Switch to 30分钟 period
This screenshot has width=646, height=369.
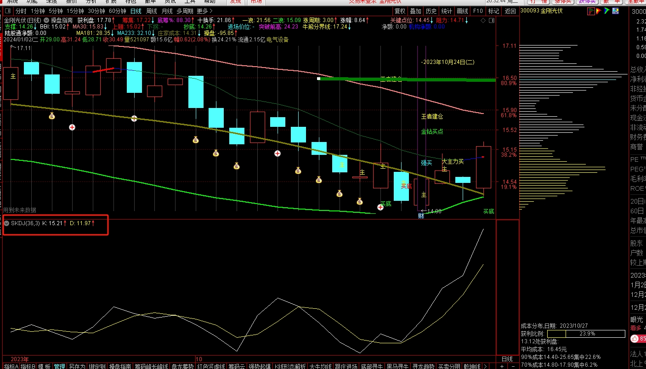coord(96,11)
